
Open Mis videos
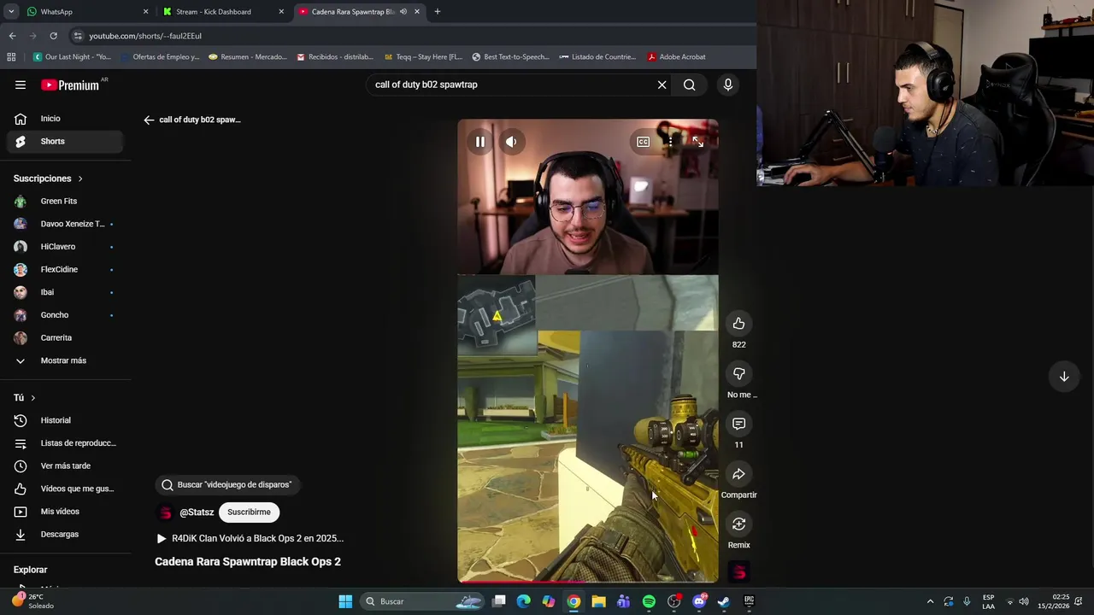(66, 512)
